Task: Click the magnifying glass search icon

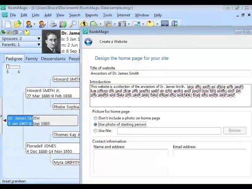Action: [73, 24]
